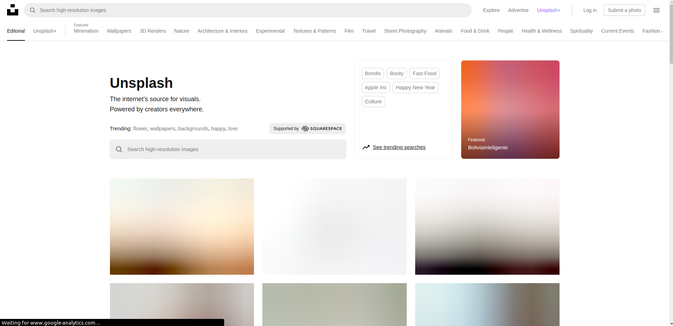Screen dimensions: 673x326
Task: Open the 3D Renders category
Action: pyautogui.click(x=152, y=31)
